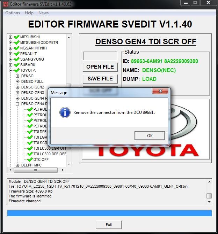The image size is (218, 234).
Task: Click the green checkmark next to MITSUBISHI
Action: (x=17, y=37)
